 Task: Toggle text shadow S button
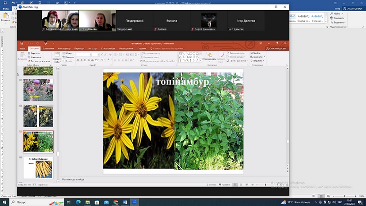[89, 60]
